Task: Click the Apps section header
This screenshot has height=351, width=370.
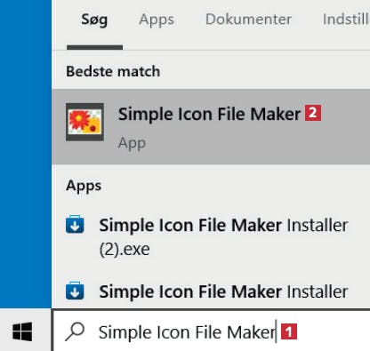Action: click(x=84, y=187)
